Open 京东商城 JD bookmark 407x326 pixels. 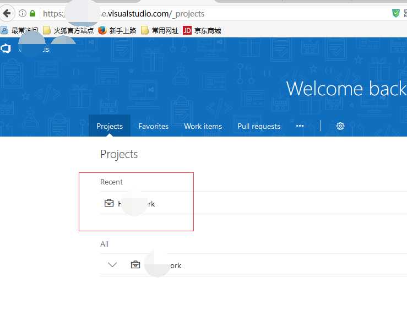click(x=202, y=31)
